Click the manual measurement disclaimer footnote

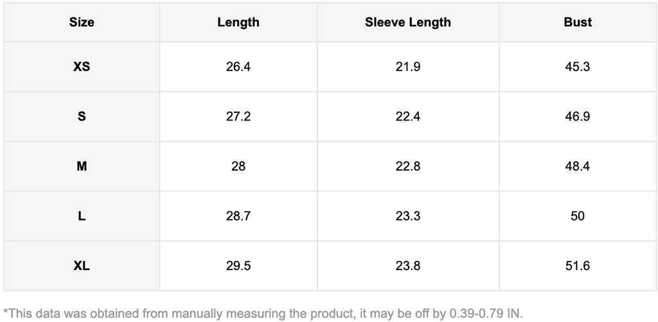(263, 314)
